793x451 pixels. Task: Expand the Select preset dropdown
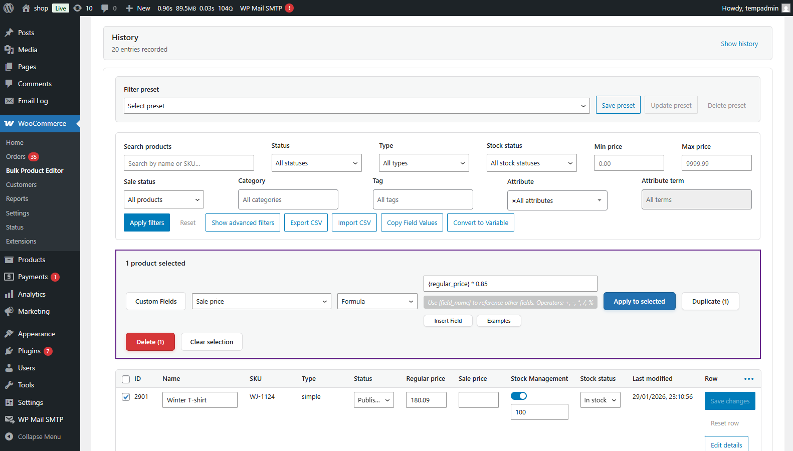356,106
